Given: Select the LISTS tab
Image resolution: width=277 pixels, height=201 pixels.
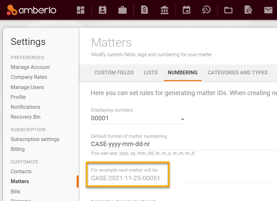Looking at the screenshot, I should (150, 72).
